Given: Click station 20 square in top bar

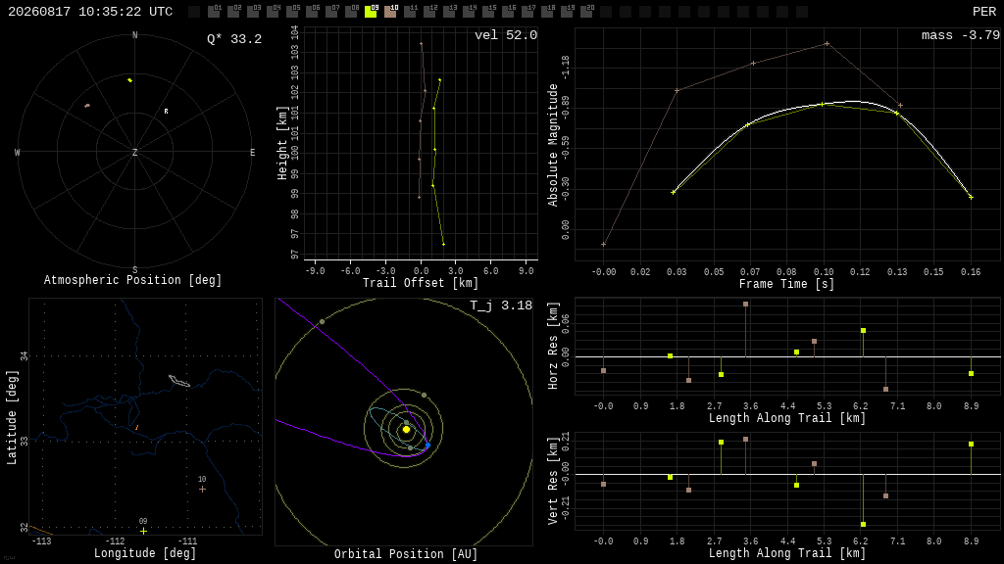Looking at the screenshot, I should point(586,12).
